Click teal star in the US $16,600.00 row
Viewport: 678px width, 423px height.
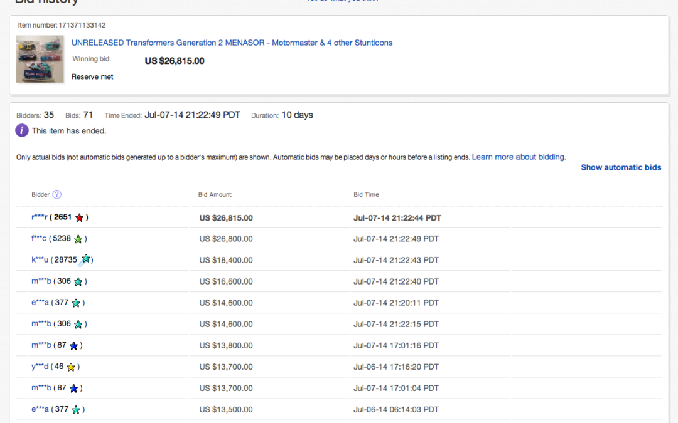point(78,282)
